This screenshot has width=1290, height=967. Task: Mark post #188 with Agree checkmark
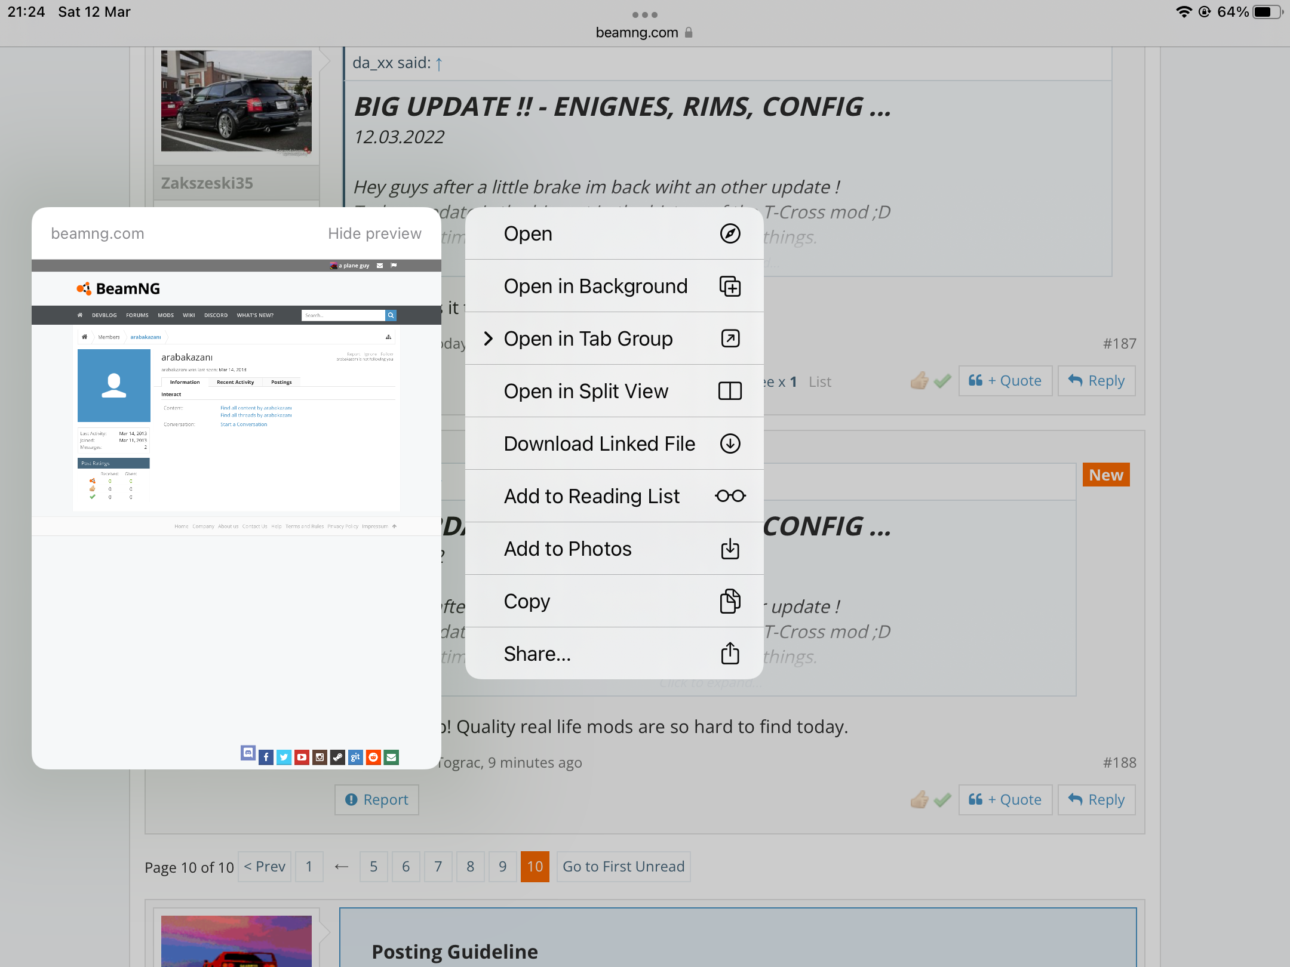click(942, 800)
